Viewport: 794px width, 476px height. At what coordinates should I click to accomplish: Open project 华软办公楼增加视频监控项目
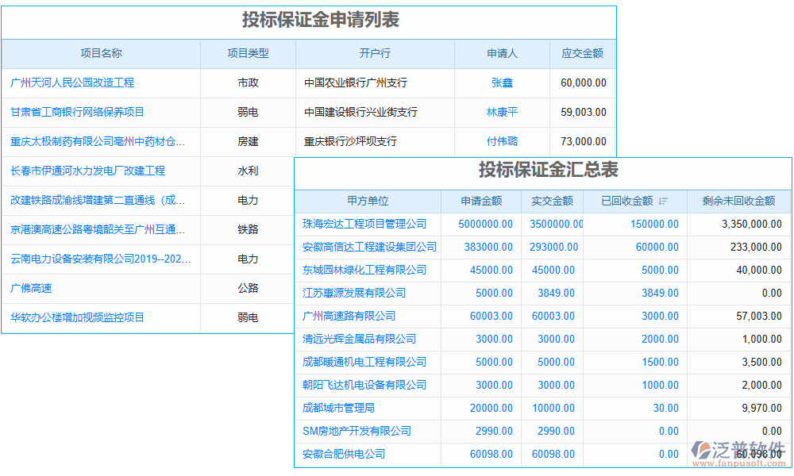pos(79,318)
